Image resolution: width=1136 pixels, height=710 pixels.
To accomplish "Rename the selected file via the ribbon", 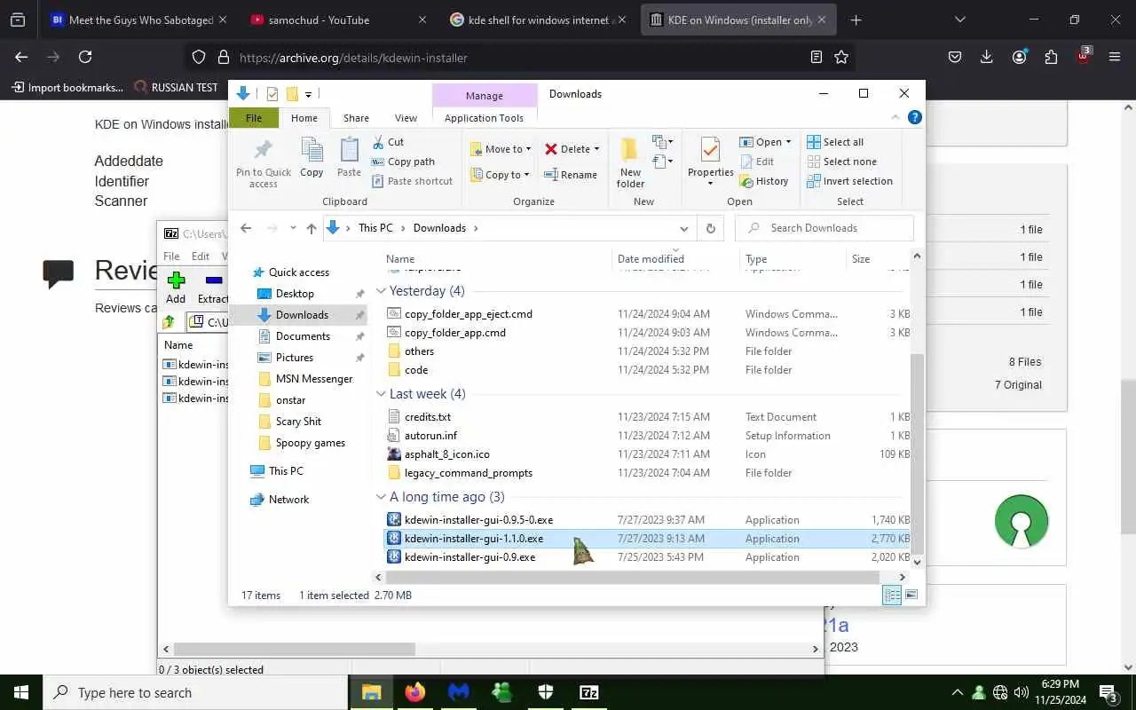I will pos(570,175).
